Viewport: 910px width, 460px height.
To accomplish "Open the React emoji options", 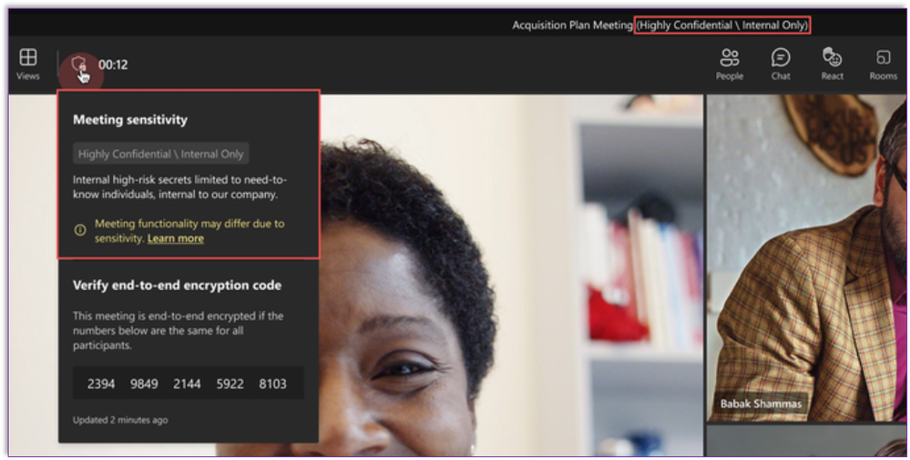I will 833,64.
